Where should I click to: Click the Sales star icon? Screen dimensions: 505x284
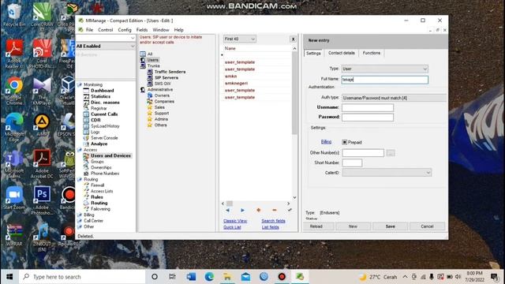150,107
